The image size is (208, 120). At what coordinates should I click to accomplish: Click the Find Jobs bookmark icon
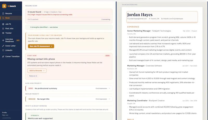[x=3, y=28]
